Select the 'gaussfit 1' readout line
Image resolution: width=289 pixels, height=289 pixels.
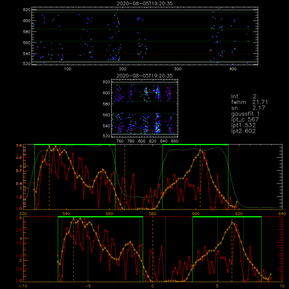245,114
